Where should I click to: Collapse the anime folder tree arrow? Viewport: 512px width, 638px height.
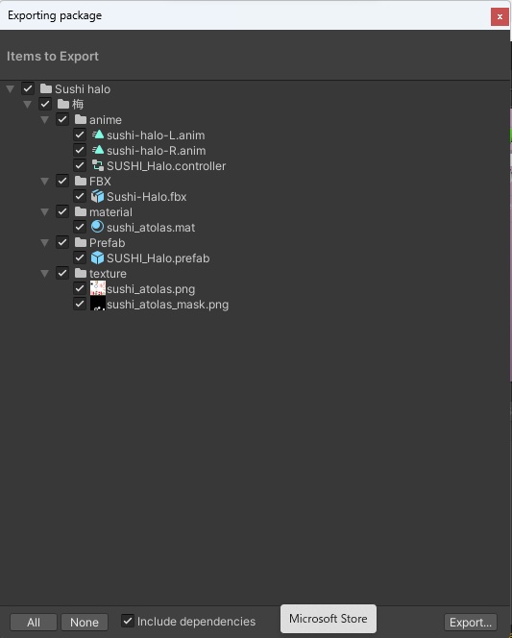45,120
